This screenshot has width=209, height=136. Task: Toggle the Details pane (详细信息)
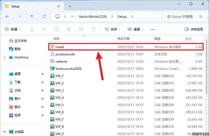pyautogui.click(x=194, y=29)
